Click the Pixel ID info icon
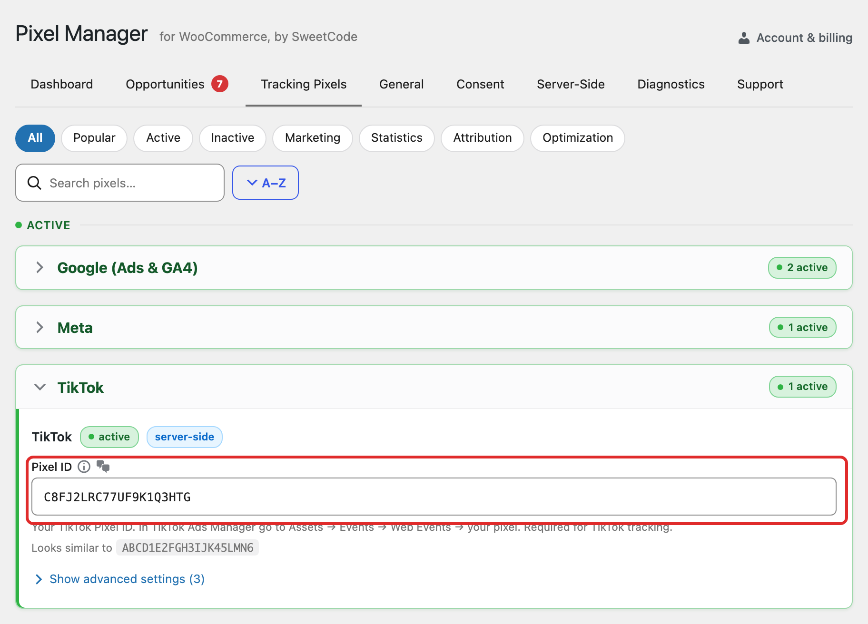The height and width of the screenshot is (624, 868). pos(84,467)
